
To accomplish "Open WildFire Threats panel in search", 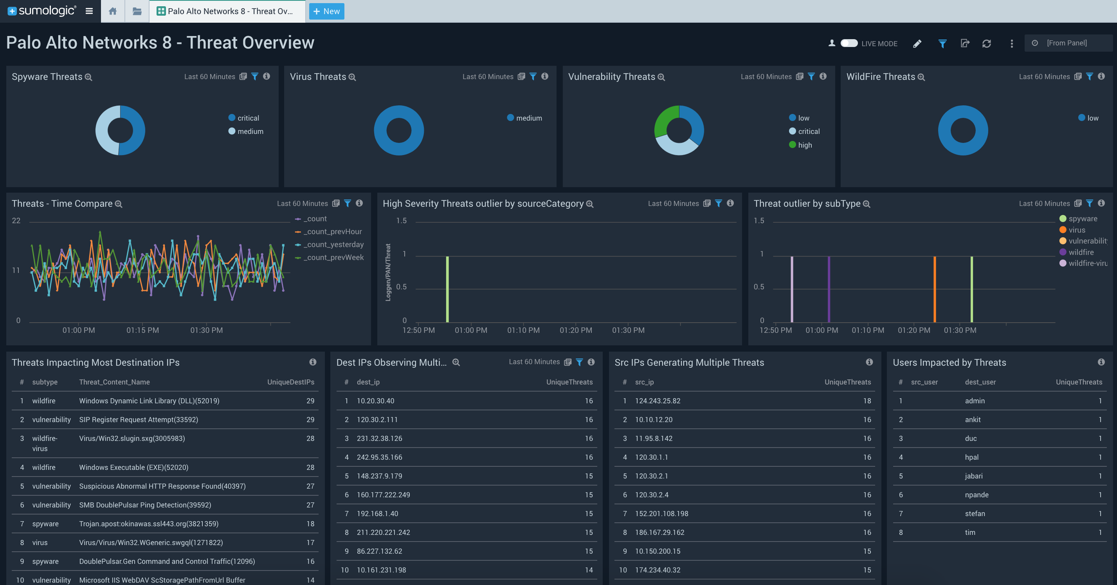I will [x=921, y=77].
